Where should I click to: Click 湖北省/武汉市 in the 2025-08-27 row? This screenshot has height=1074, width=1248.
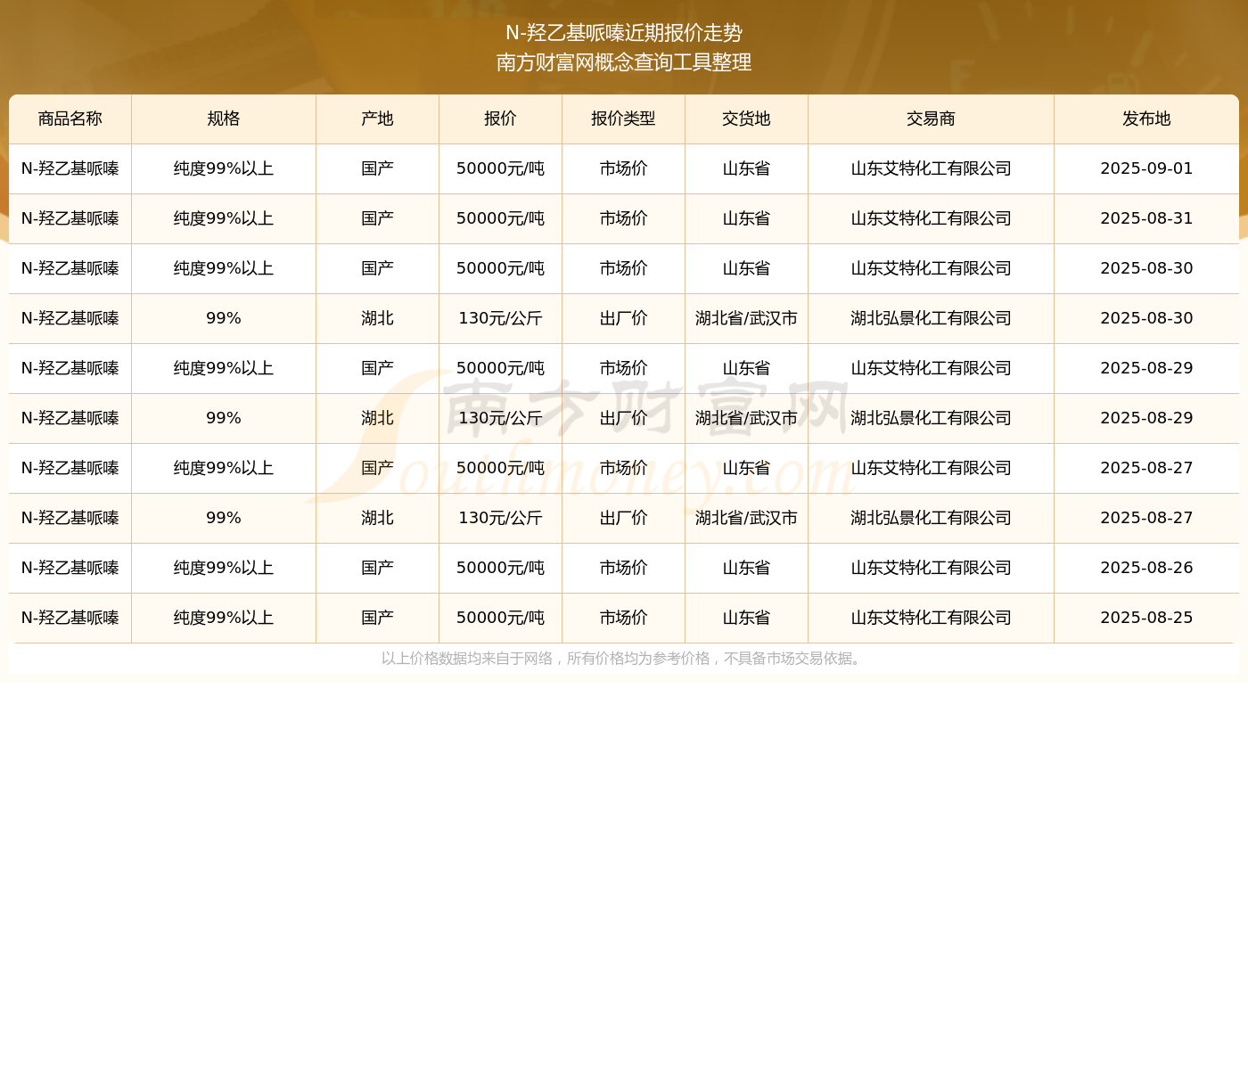click(747, 518)
